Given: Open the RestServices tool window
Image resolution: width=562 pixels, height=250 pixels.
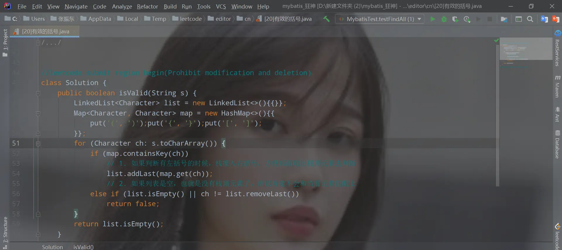Looking at the screenshot, I should click(557, 48).
